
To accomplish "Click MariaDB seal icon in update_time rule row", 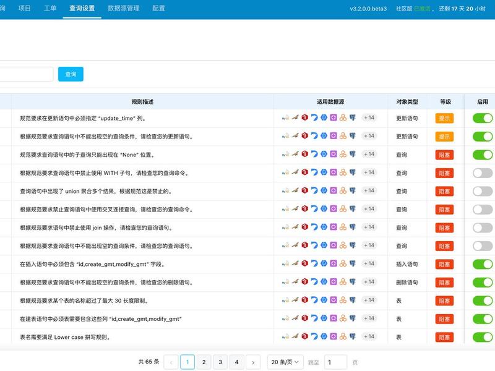I will [295, 117].
